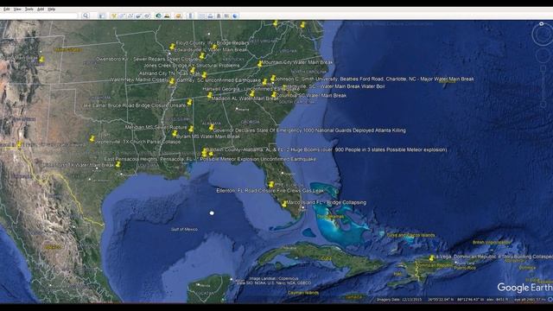Click the white dot marker in Gulf of Mexico

tap(212, 213)
